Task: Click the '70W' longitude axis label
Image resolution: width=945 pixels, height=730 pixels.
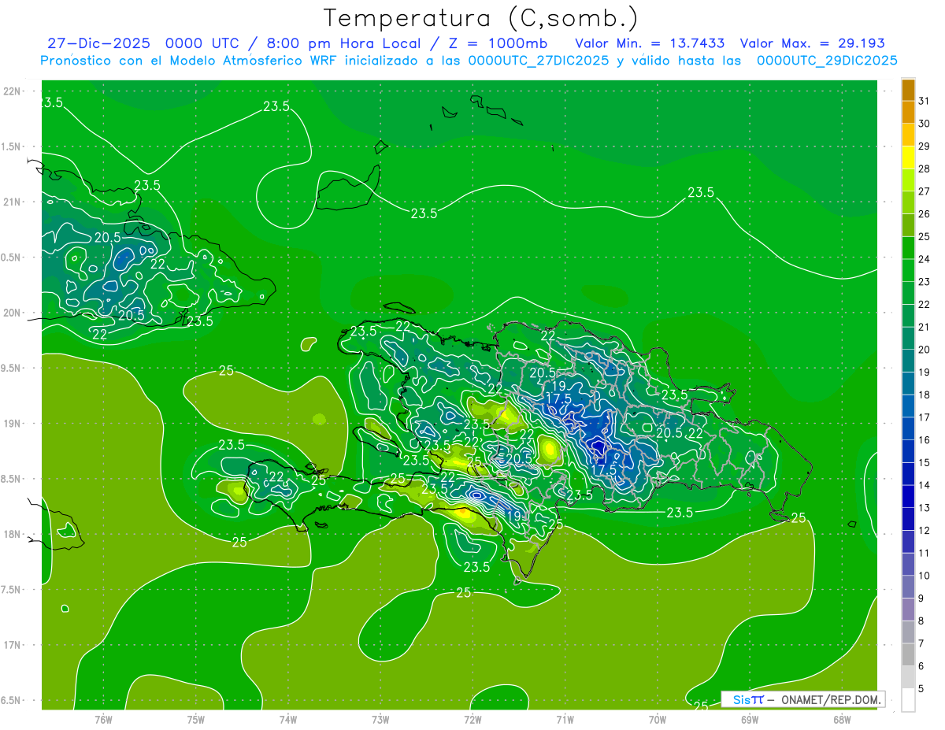Action: pyautogui.click(x=658, y=720)
